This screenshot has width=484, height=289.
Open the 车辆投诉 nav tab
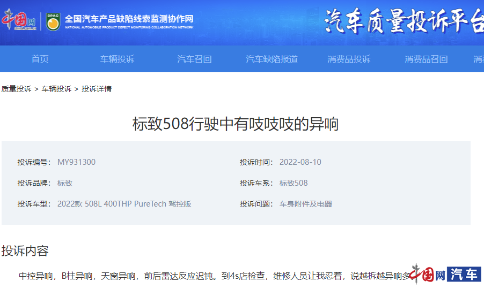click(x=118, y=59)
